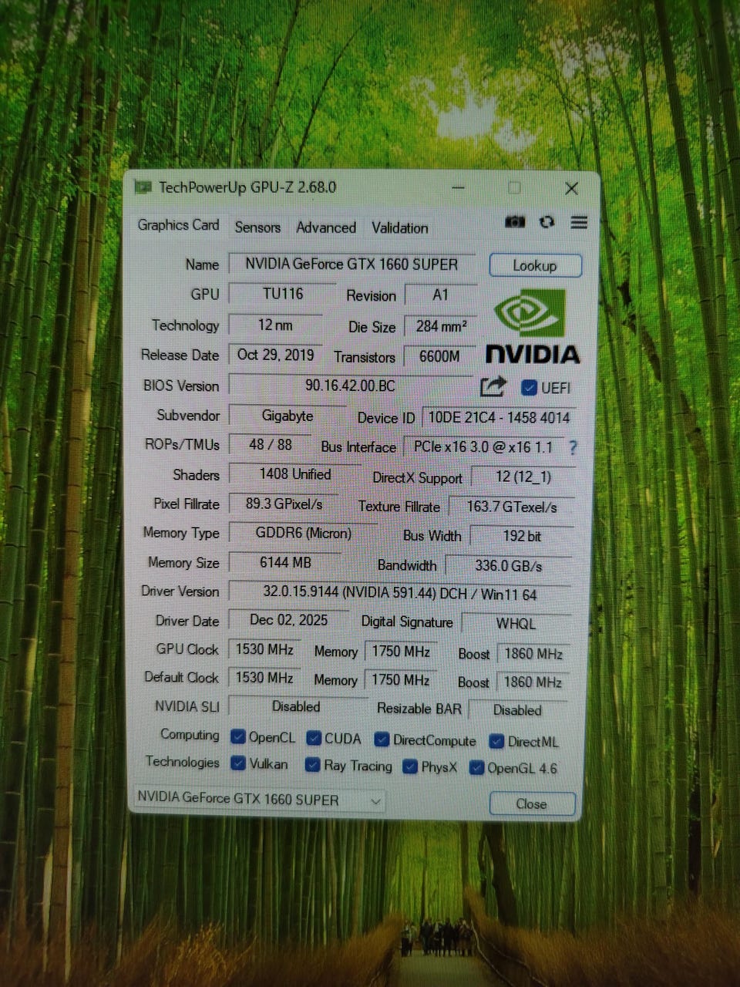Click the ROPs/TMUs value 48 / 88
The image size is (740, 987).
pos(271,445)
